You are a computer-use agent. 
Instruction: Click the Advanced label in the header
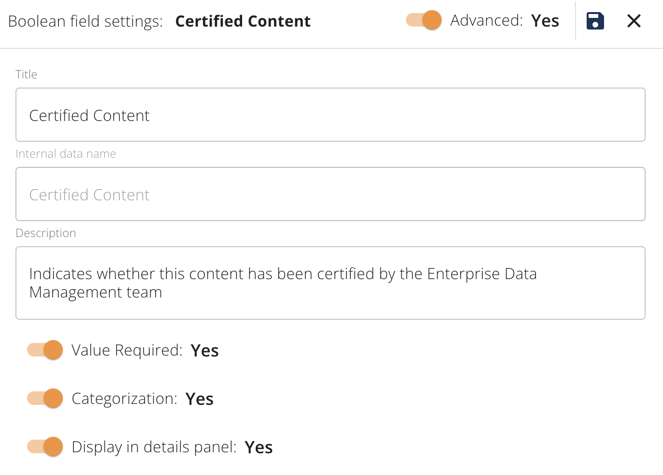487,20
